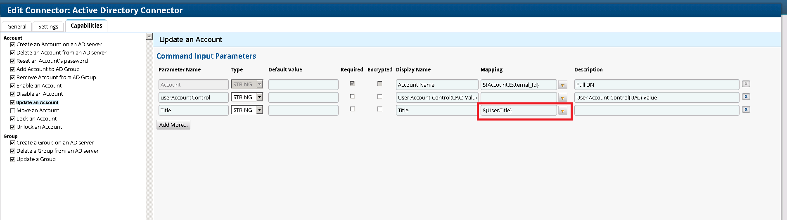This screenshot has width=787, height=220.
Task: Toggle Create a Group on an AD server
Action: click(x=12, y=143)
